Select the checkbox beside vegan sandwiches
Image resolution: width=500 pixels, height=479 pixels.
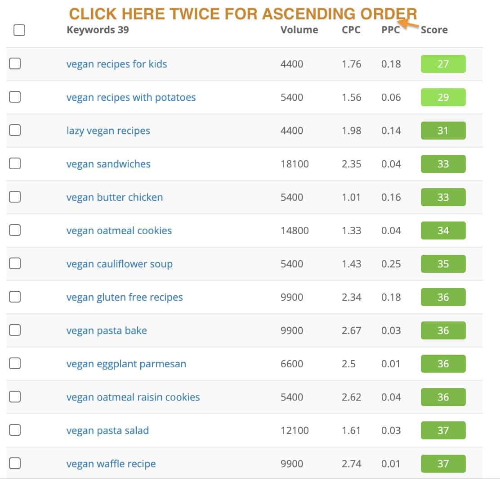[15, 163]
